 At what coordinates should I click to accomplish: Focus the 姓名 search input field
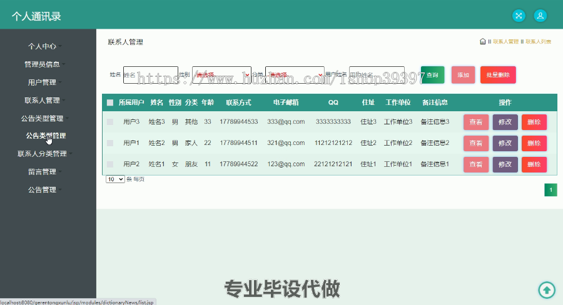(x=150, y=75)
